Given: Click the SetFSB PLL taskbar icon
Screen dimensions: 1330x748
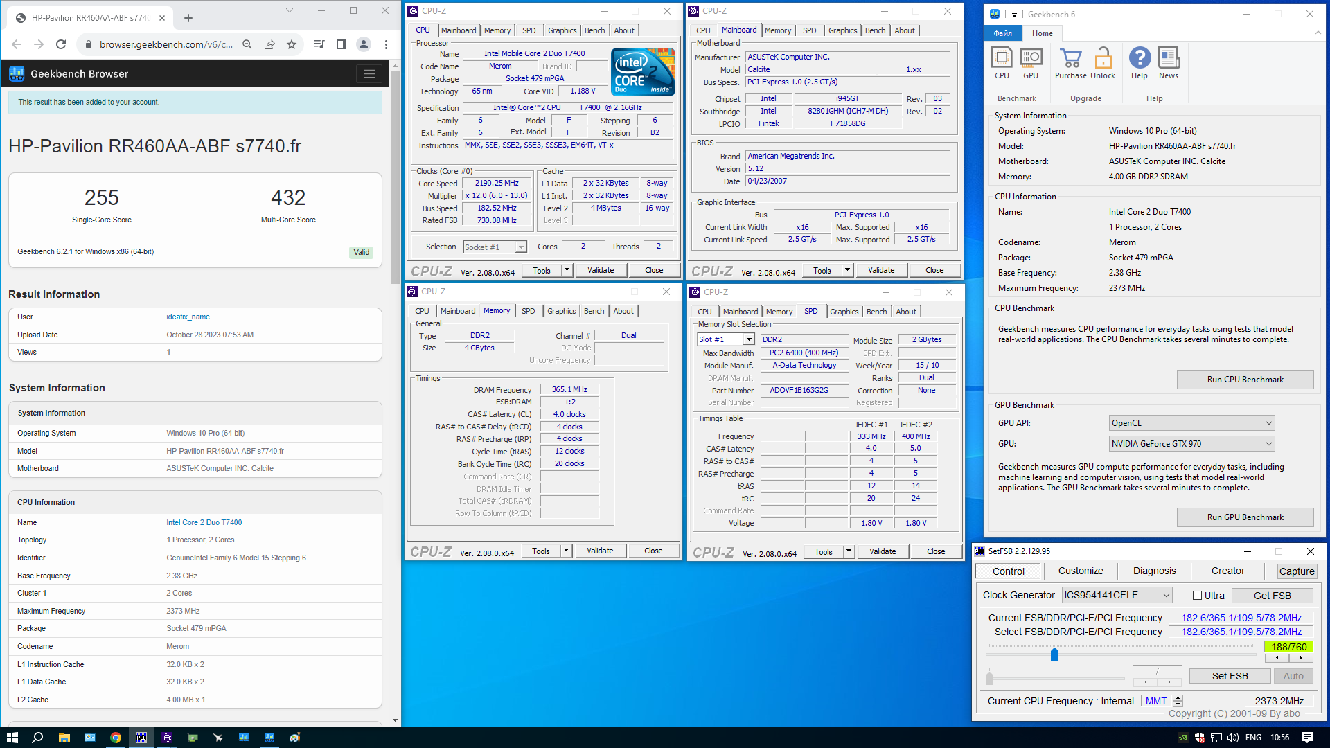Looking at the screenshot, I should 141,738.
